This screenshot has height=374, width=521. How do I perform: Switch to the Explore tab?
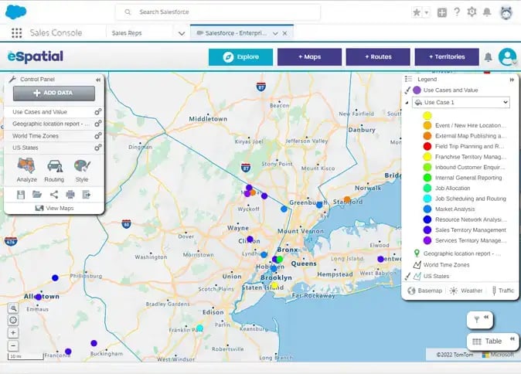[x=241, y=57]
